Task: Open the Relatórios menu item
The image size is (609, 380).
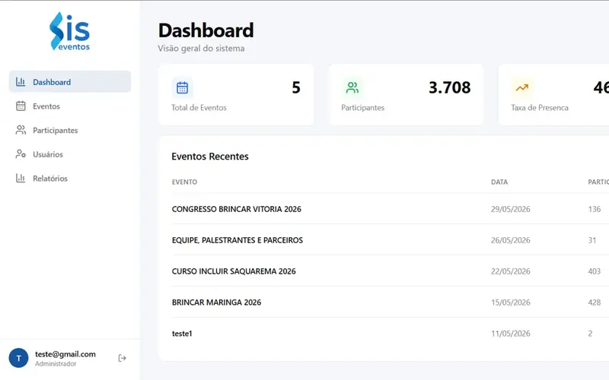Action: point(70,178)
